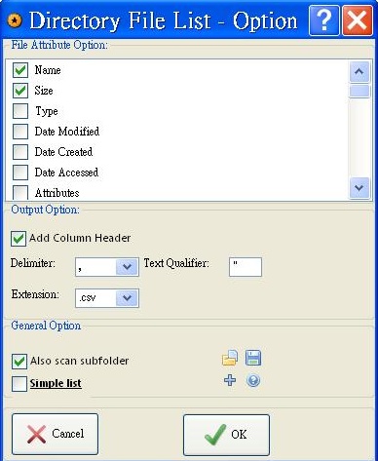Click the attribute list scrollbar thumb
Viewport: 378px width, 461px height.
click(x=359, y=92)
